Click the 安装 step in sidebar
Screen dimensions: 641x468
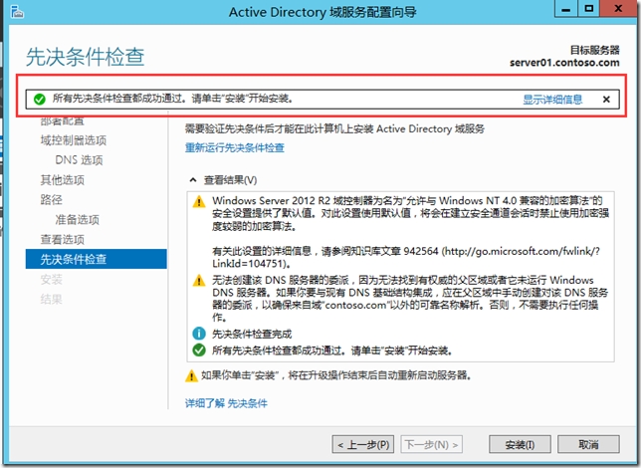coord(51,280)
